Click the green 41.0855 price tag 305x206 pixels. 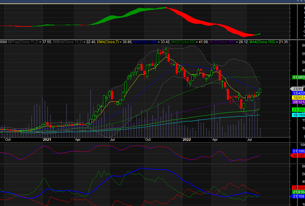[x=298, y=77]
